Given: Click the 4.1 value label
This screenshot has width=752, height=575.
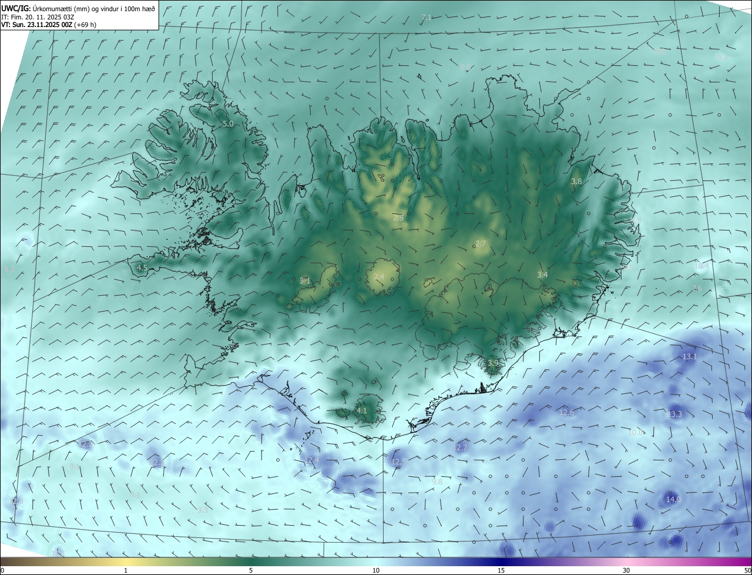Looking at the screenshot, I should [361, 410].
